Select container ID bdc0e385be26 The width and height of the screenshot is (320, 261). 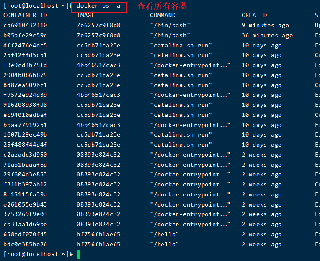tap(25, 244)
